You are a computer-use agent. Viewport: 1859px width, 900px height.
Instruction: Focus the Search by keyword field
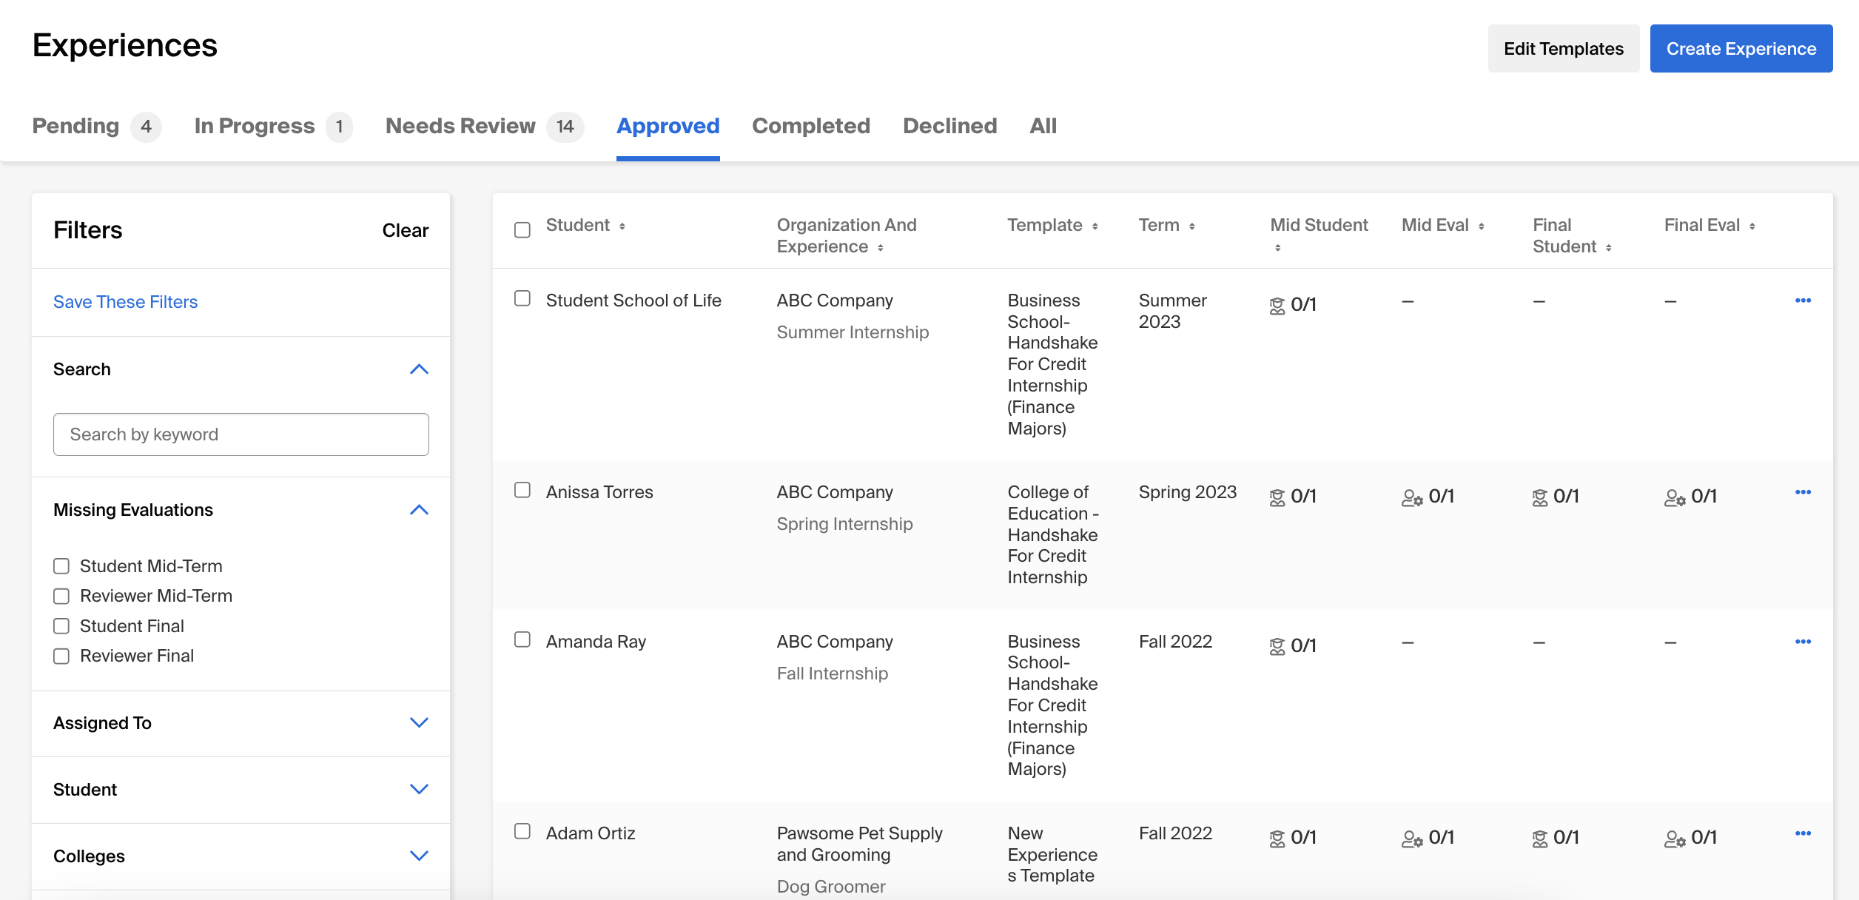(241, 434)
